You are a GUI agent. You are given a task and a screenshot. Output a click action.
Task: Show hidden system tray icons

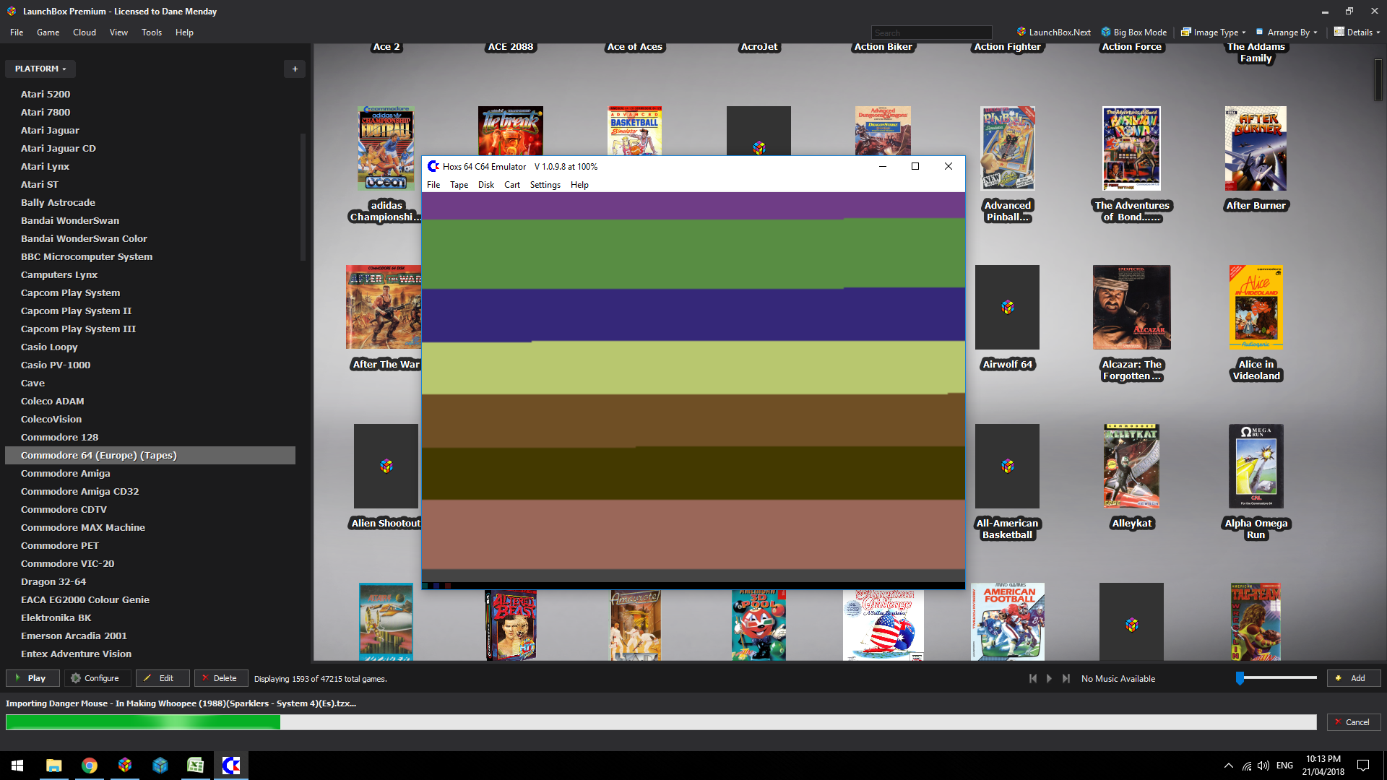point(1228,766)
